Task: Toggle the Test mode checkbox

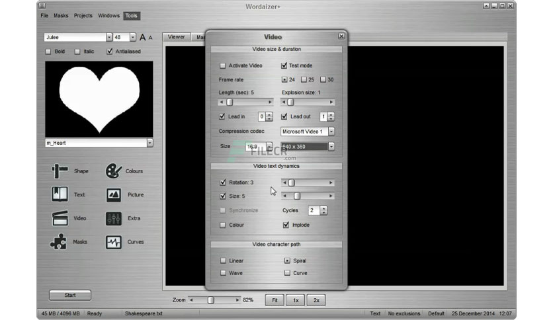Action: click(284, 65)
